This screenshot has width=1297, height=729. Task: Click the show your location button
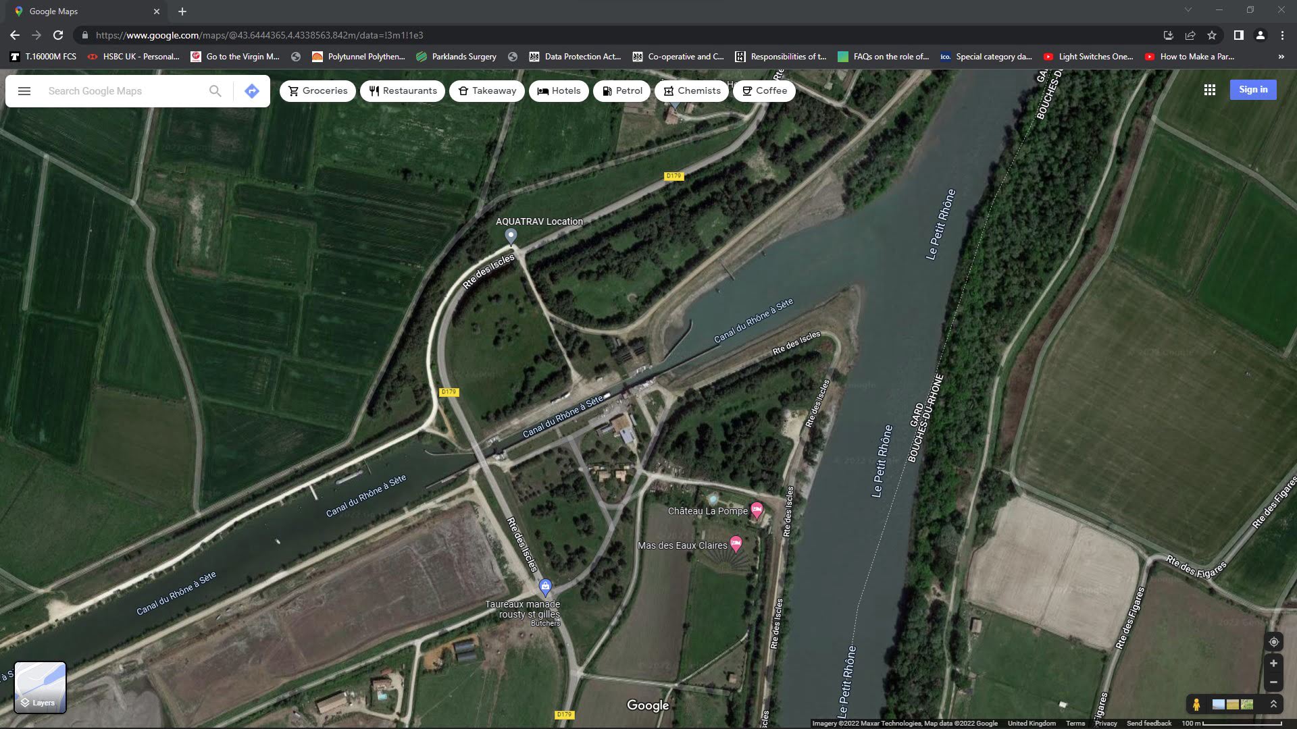point(1273,642)
